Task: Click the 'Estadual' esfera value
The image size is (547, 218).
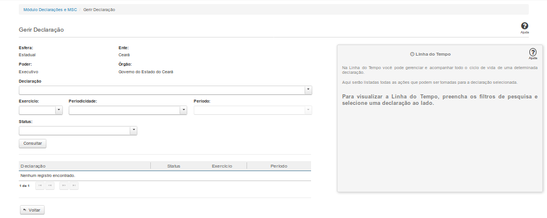Action: point(27,55)
